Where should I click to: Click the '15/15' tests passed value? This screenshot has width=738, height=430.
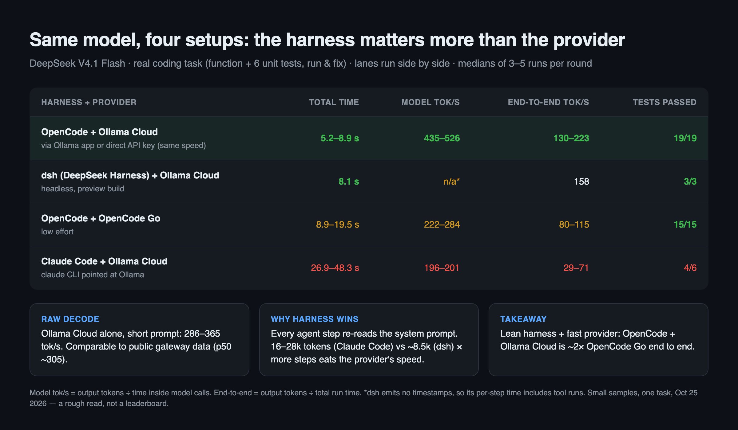tap(685, 225)
